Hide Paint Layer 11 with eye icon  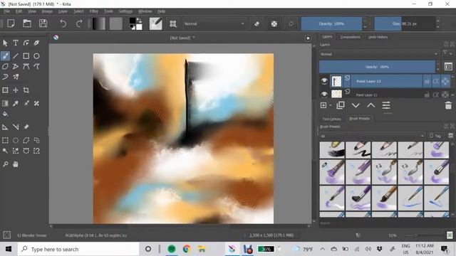click(x=324, y=94)
